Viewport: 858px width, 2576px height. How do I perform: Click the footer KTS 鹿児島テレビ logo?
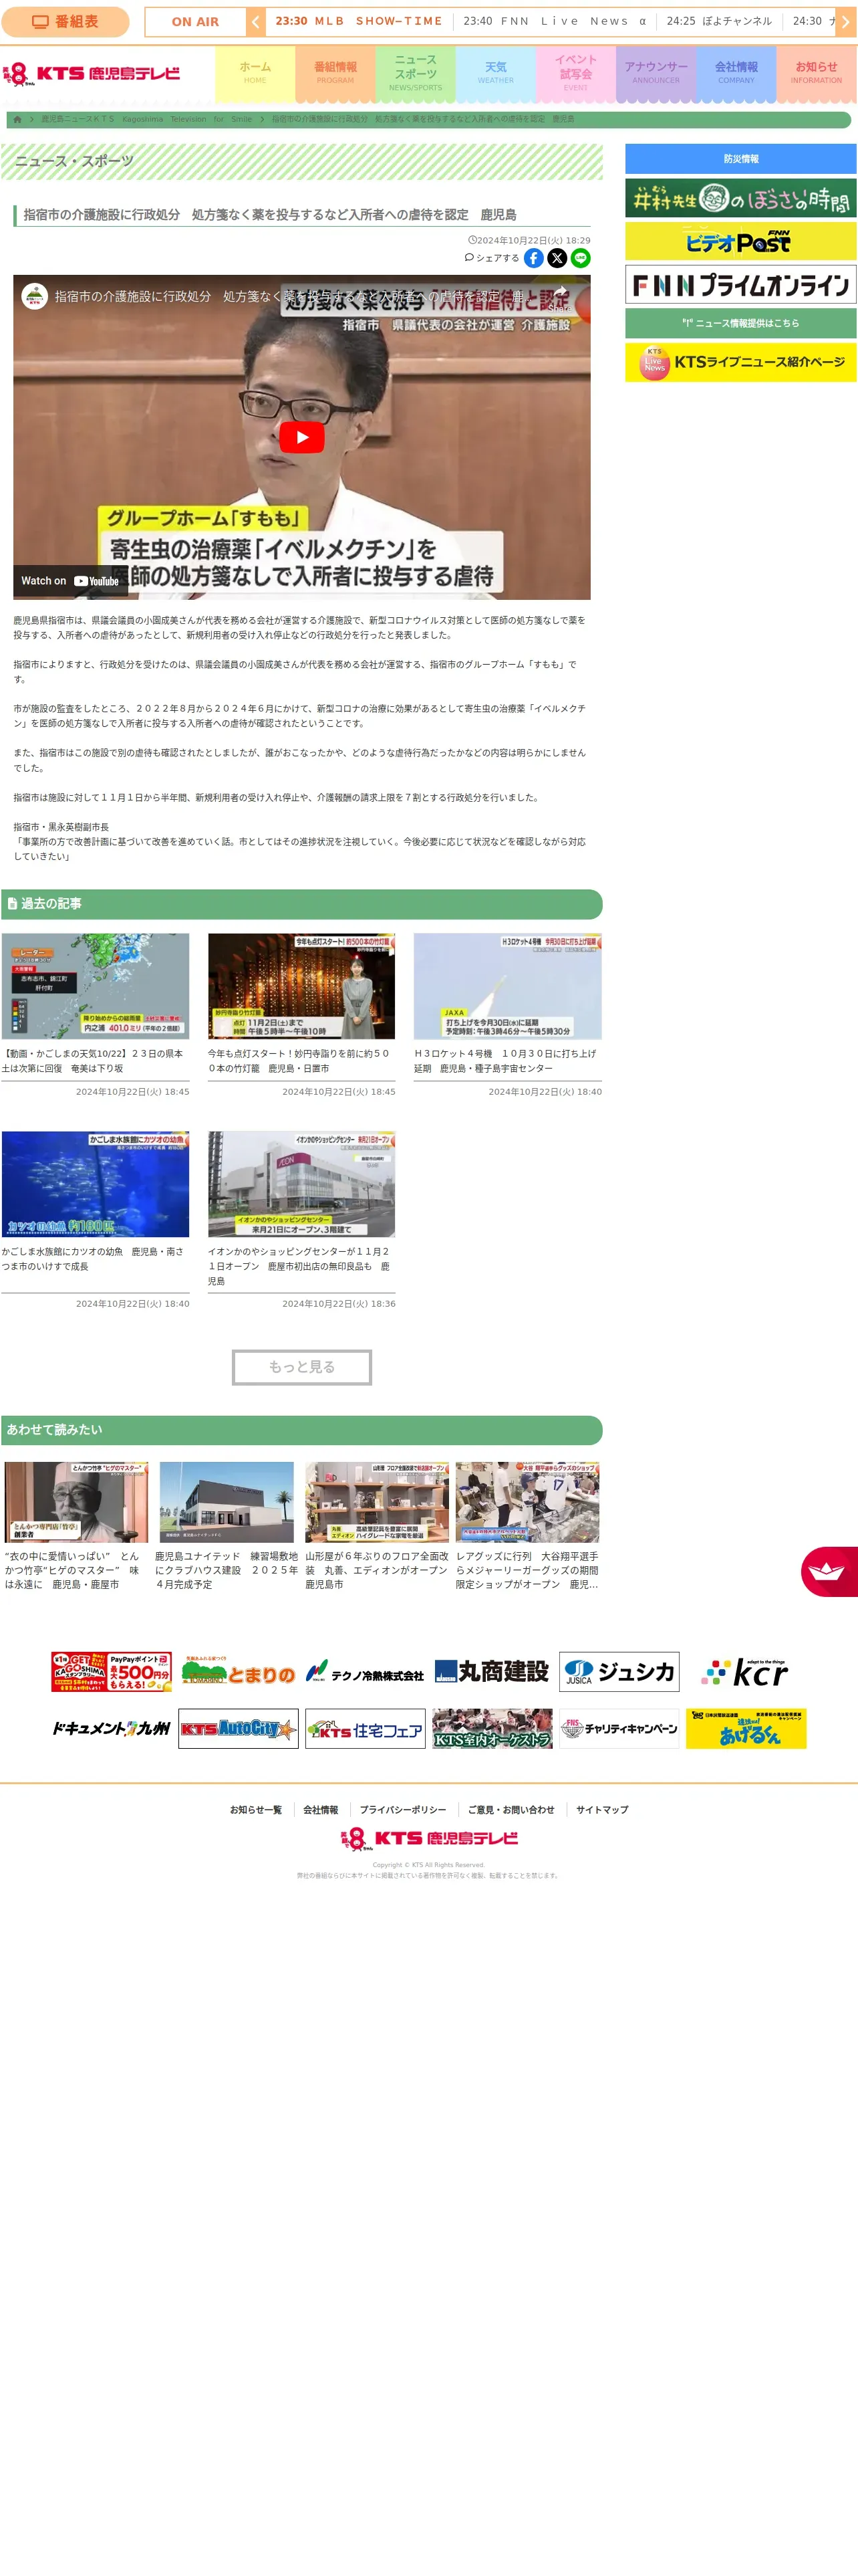(x=430, y=1838)
